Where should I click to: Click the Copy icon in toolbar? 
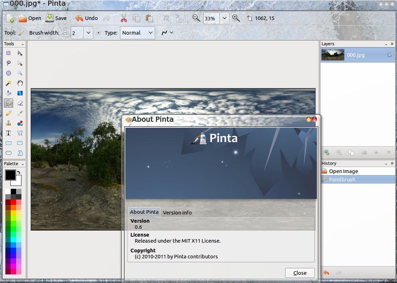tap(137, 18)
